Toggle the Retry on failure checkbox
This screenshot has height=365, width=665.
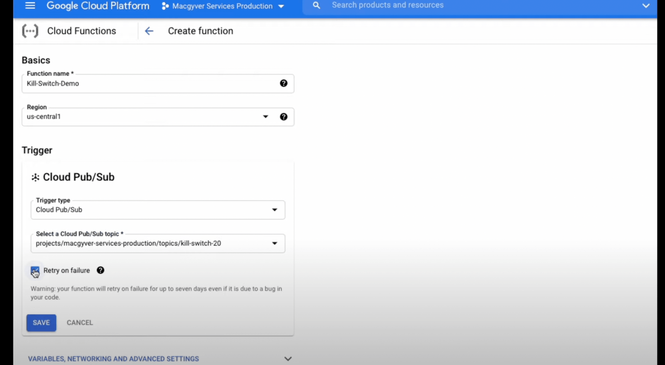pos(35,270)
